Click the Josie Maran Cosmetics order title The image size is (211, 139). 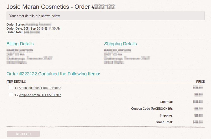(x=61, y=7)
